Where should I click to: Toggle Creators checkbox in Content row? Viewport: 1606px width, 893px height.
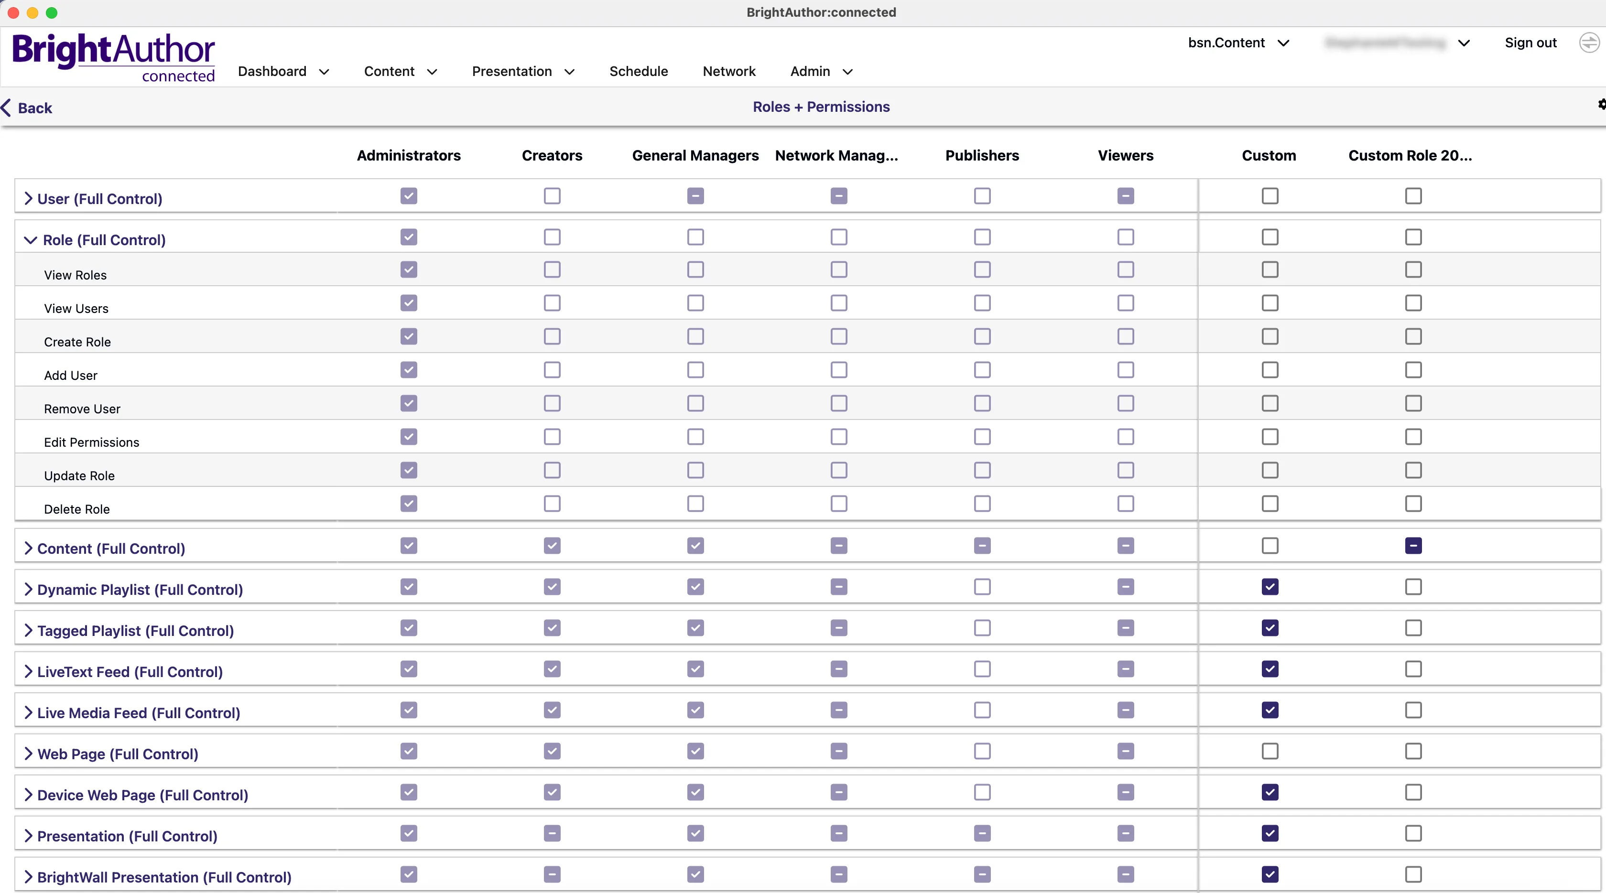point(552,545)
